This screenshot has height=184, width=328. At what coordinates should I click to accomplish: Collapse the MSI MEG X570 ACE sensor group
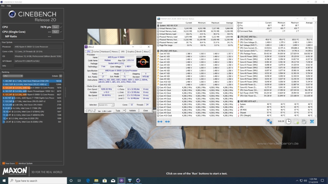pos(238,101)
